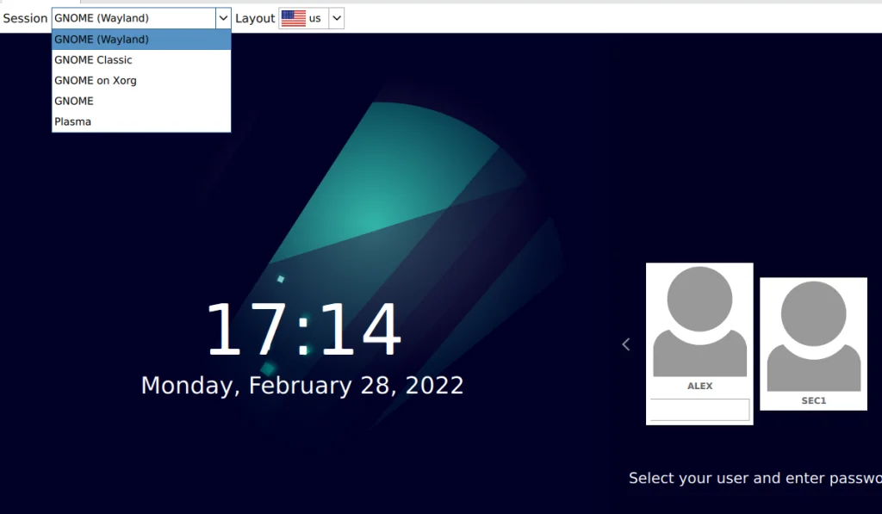This screenshot has width=882, height=514.
Task: Click the Session label text
Action: click(24, 17)
